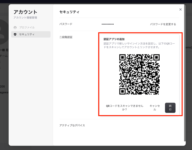Click the 続行 button

(170, 108)
